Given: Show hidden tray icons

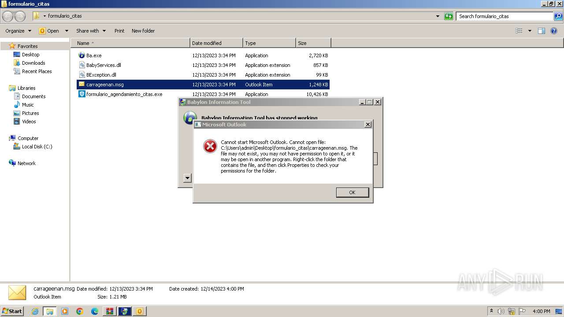Looking at the screenshot, I should tap(491, 311).
